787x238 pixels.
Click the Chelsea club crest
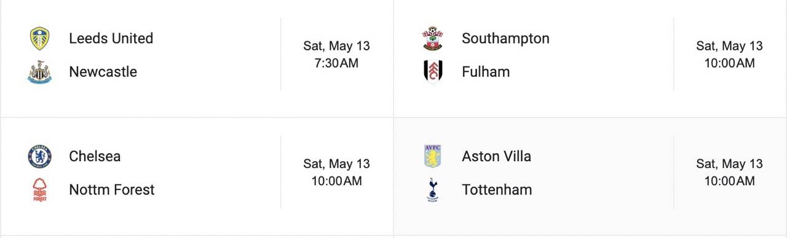coord(40,157)
